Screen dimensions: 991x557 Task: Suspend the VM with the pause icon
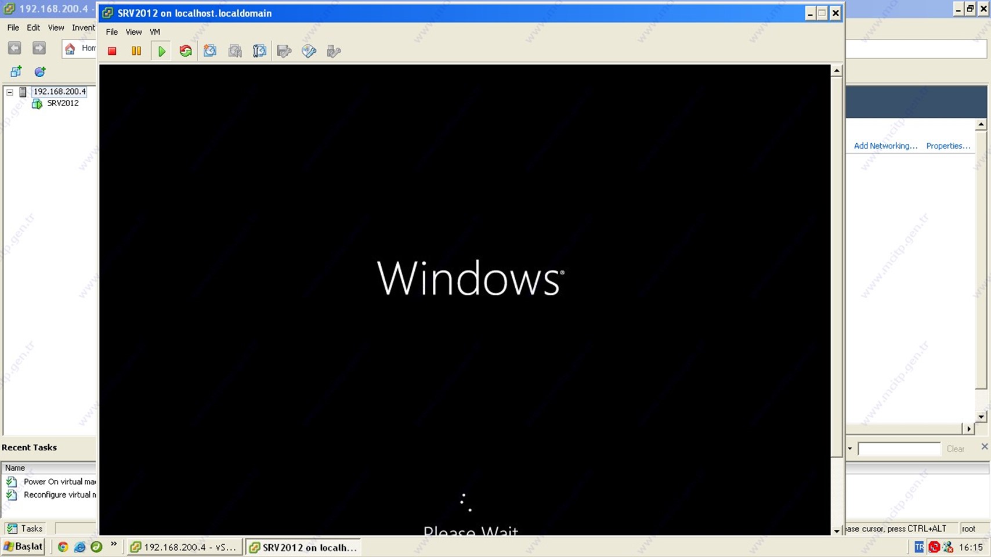point(136,51)
